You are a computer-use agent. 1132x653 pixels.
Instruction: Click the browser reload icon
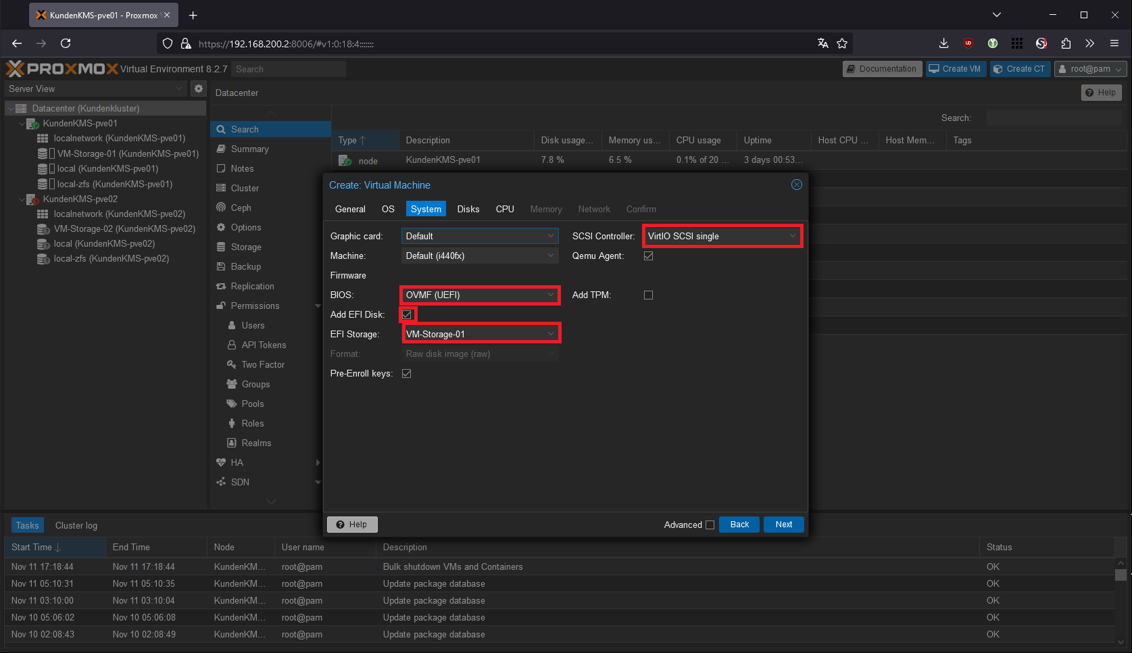[66, 43]
